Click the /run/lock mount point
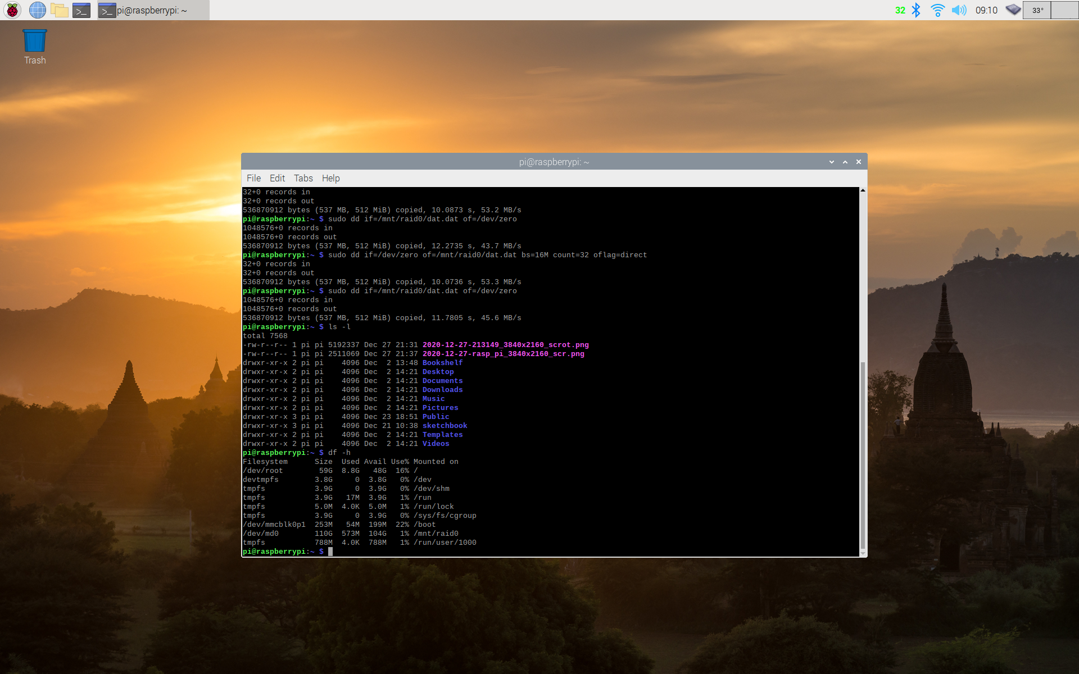 (x=434, y=507)
